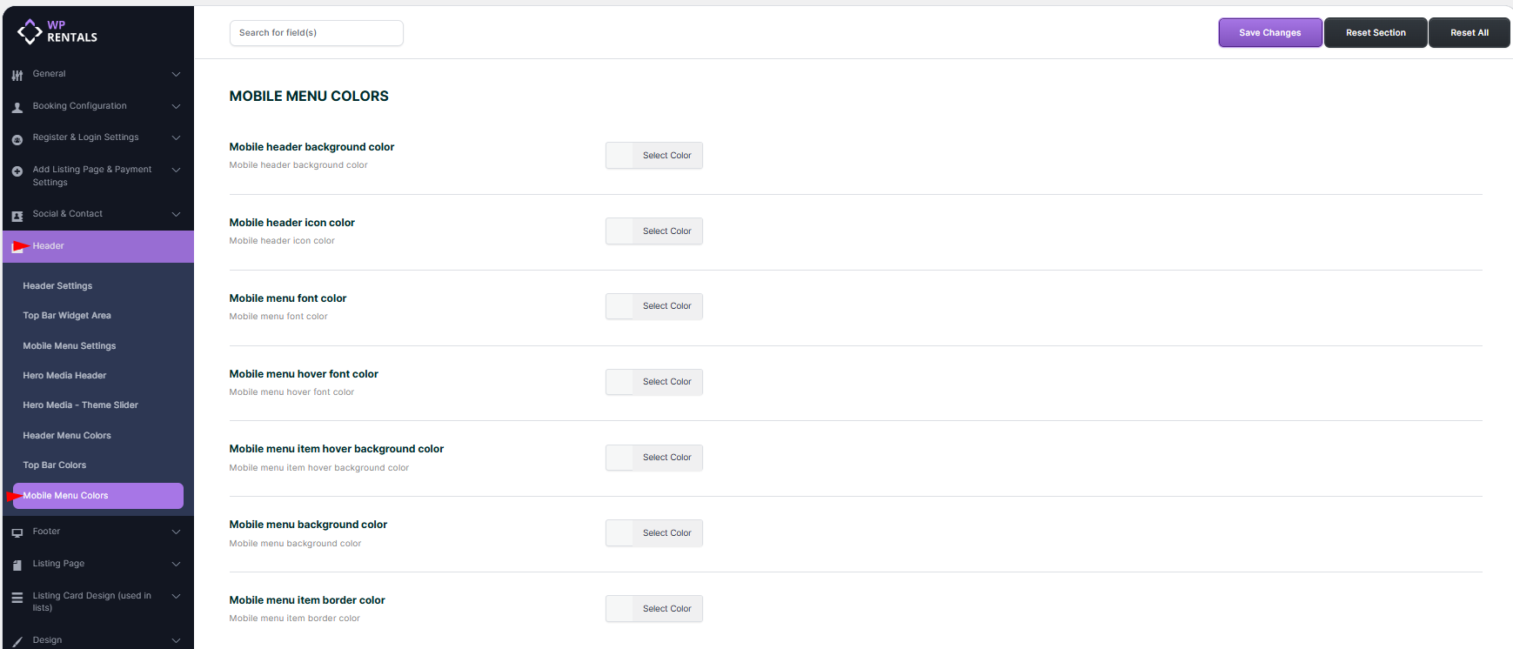Click the Register & Login Settings icon
Viewport: 1513px width, 649px height.
click(x=17, y=139)
